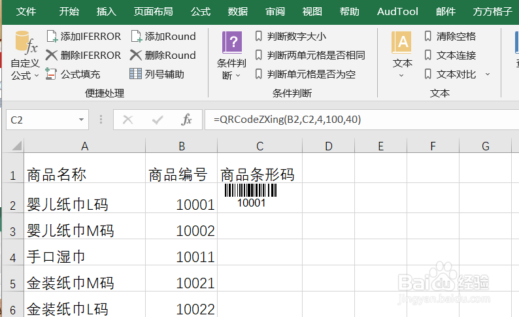The height and width of the screenshot is (317, 519).
Task: Click the 判断两单元格是否相同 bookmark icon
Action: pyautogui.click(x=258, y=55)
